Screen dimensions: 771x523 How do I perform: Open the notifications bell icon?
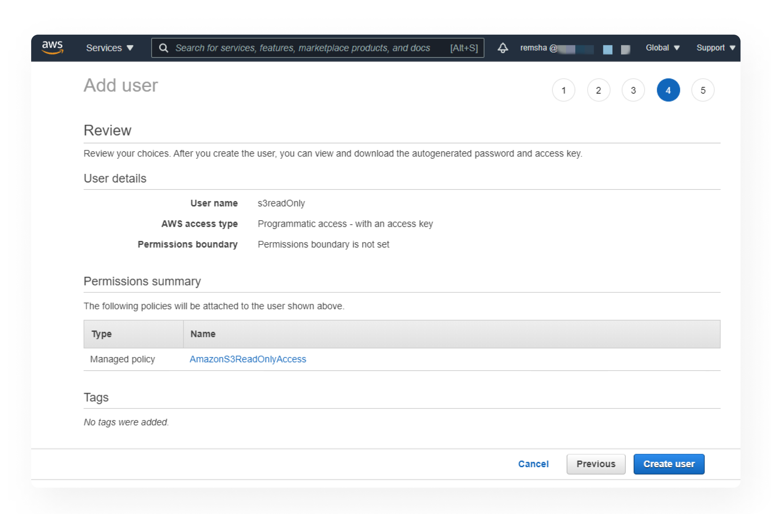tap(503, 48)
